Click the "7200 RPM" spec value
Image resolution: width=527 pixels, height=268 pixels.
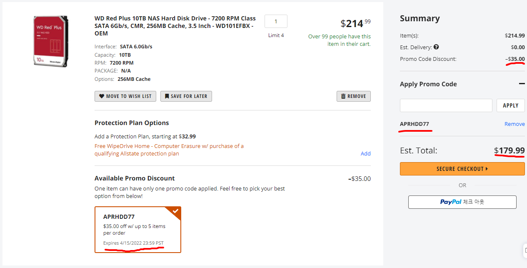[122, 63]
